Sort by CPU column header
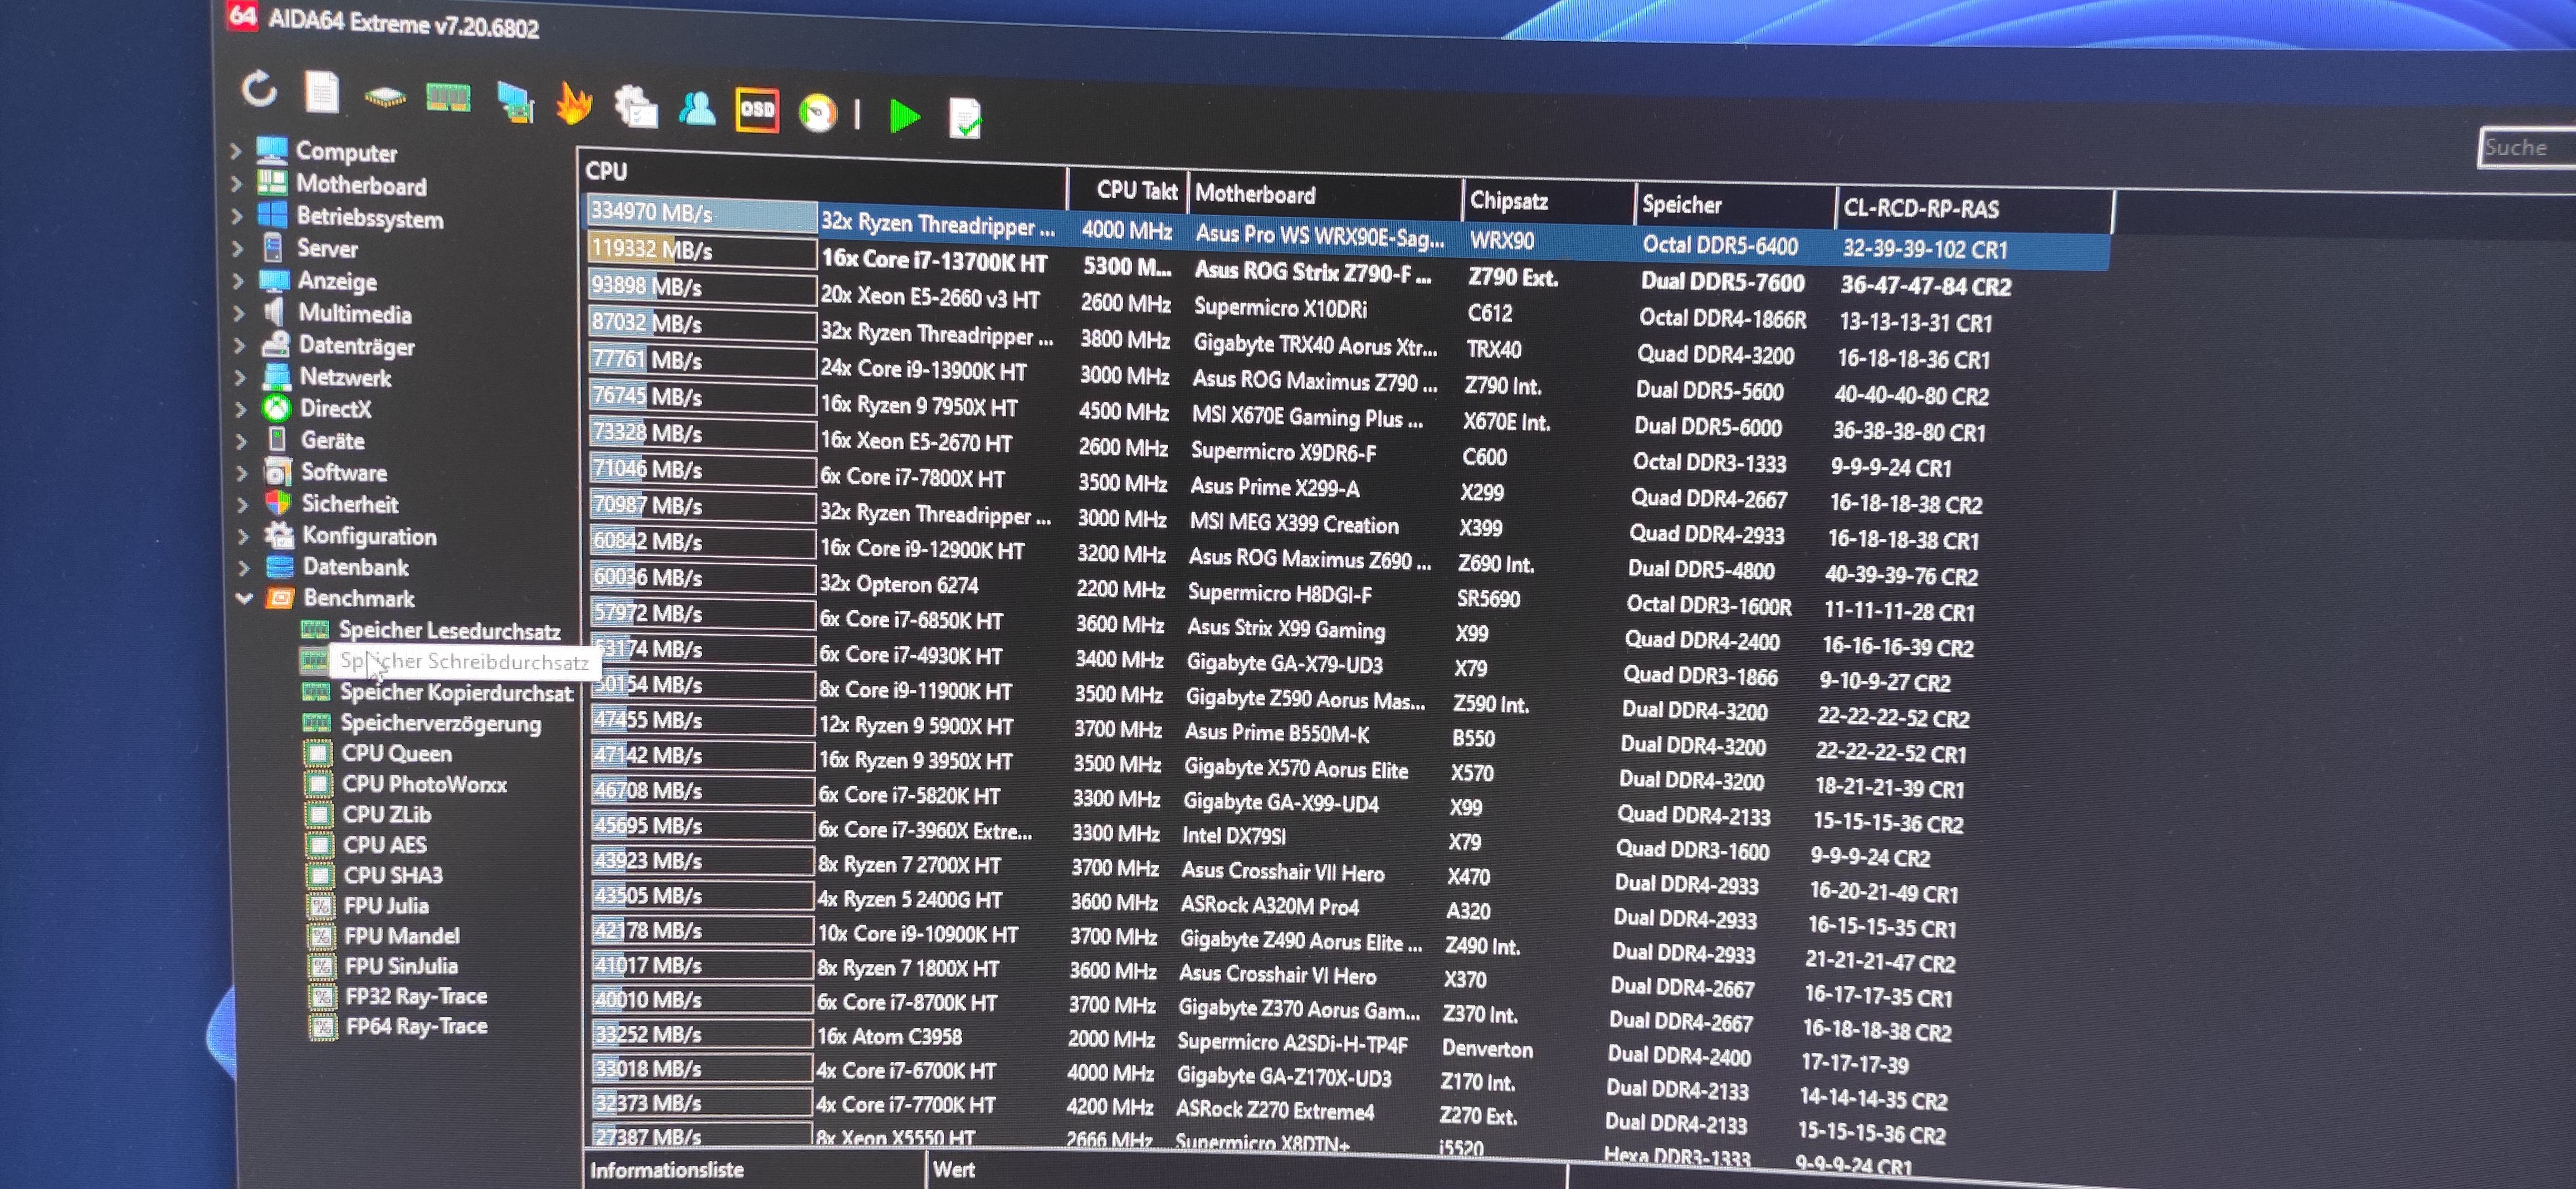 click(x=823, y=179)
